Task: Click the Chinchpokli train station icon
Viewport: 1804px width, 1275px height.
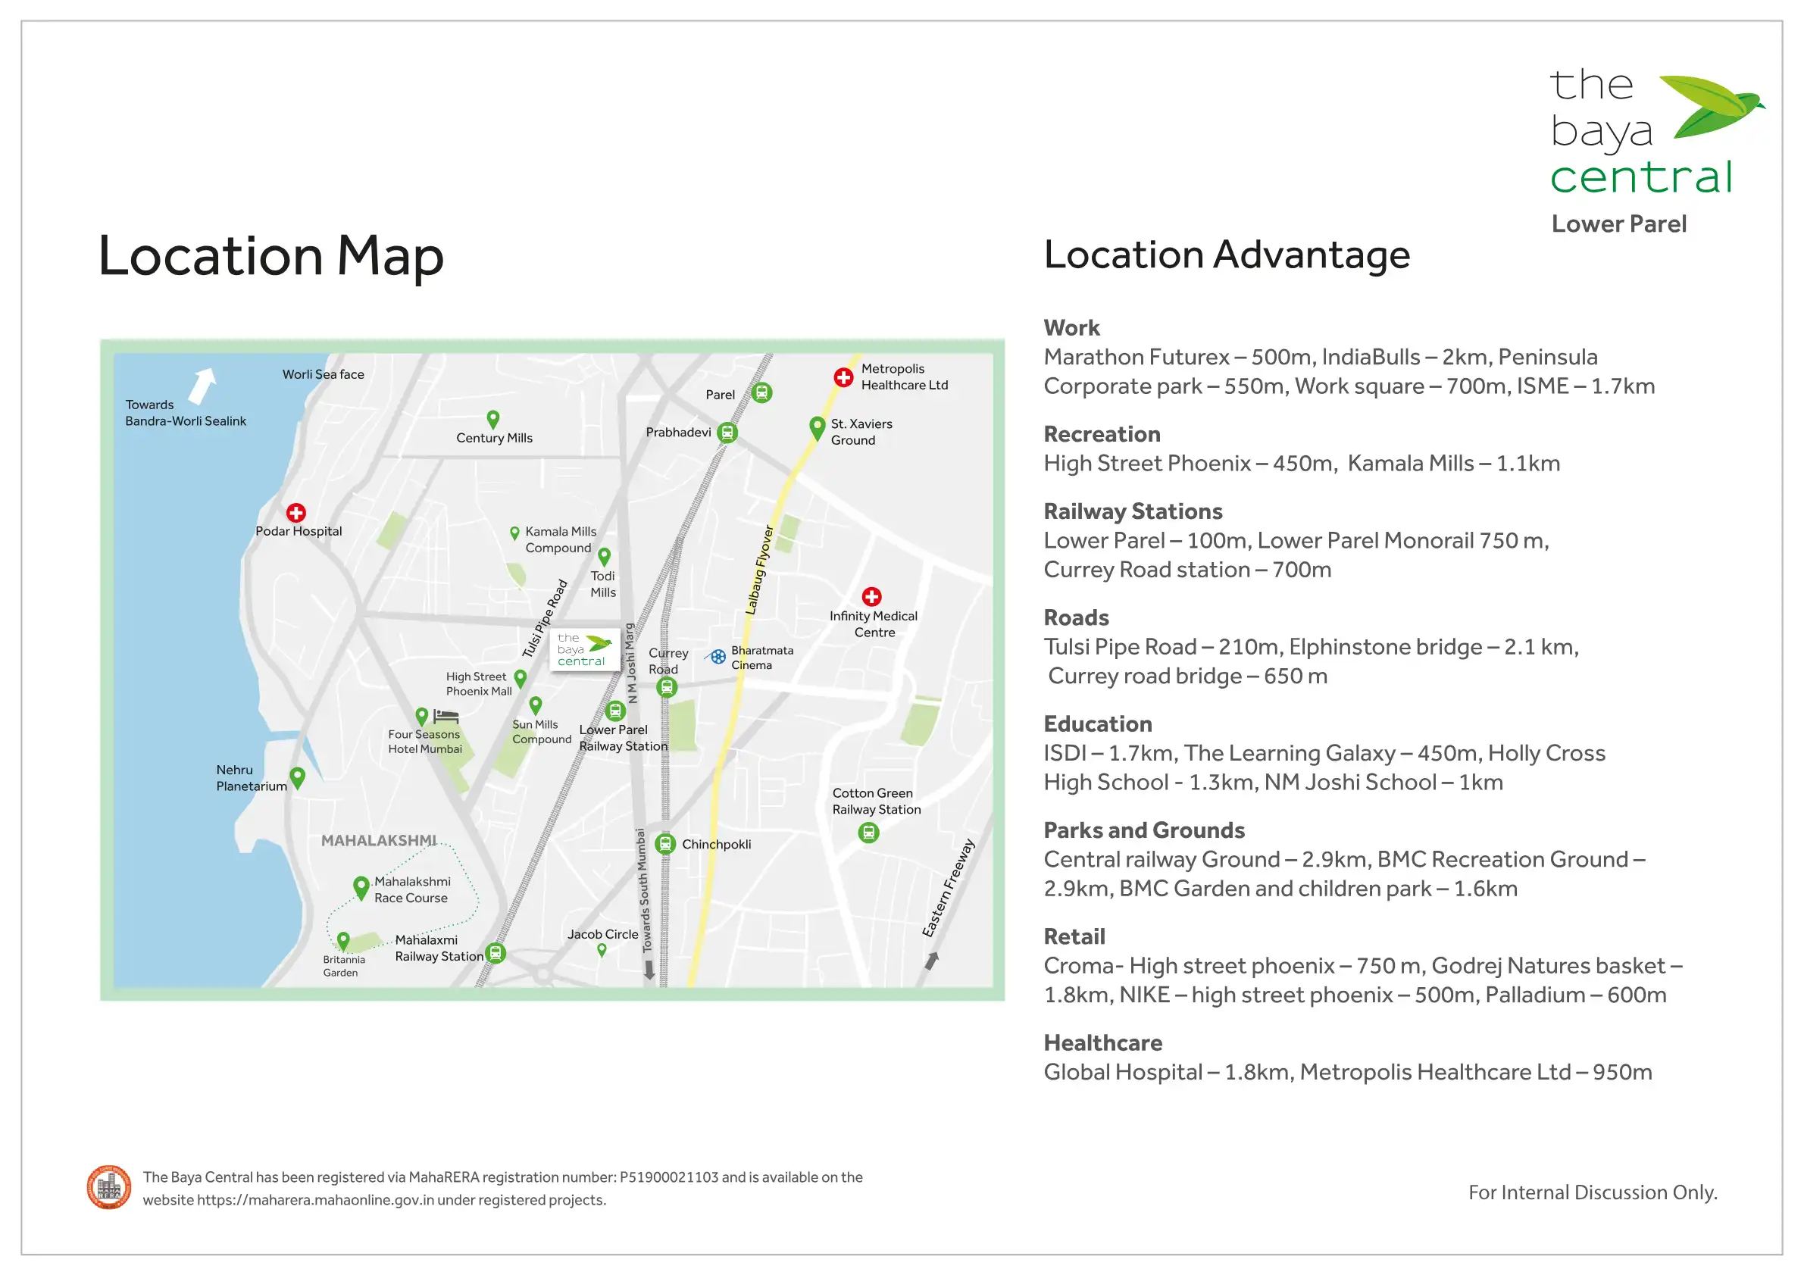Action: (665, 844)
